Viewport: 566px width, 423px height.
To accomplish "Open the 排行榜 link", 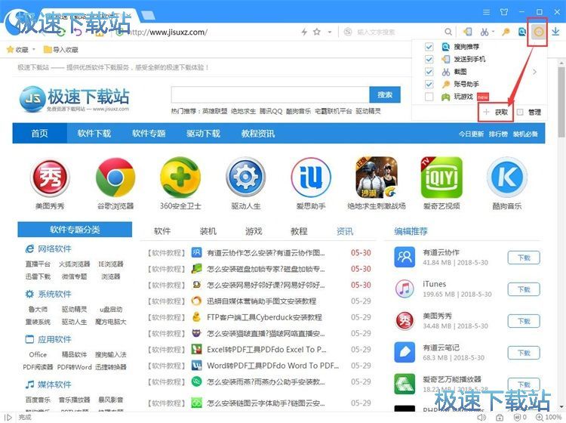I will click(498, 134).
